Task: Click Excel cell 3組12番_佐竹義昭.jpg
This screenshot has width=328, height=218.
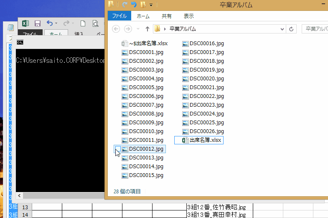Action: [220, 207]
